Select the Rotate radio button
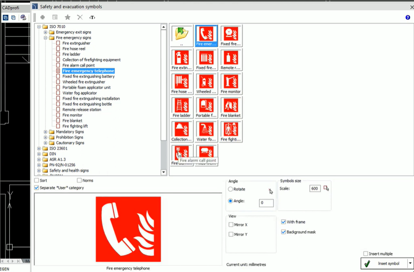The height and width of the screenshot is (272, 414). click(230, 189)
